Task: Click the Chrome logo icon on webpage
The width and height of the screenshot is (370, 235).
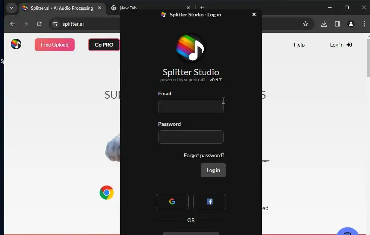Action: tap(107, 193)
